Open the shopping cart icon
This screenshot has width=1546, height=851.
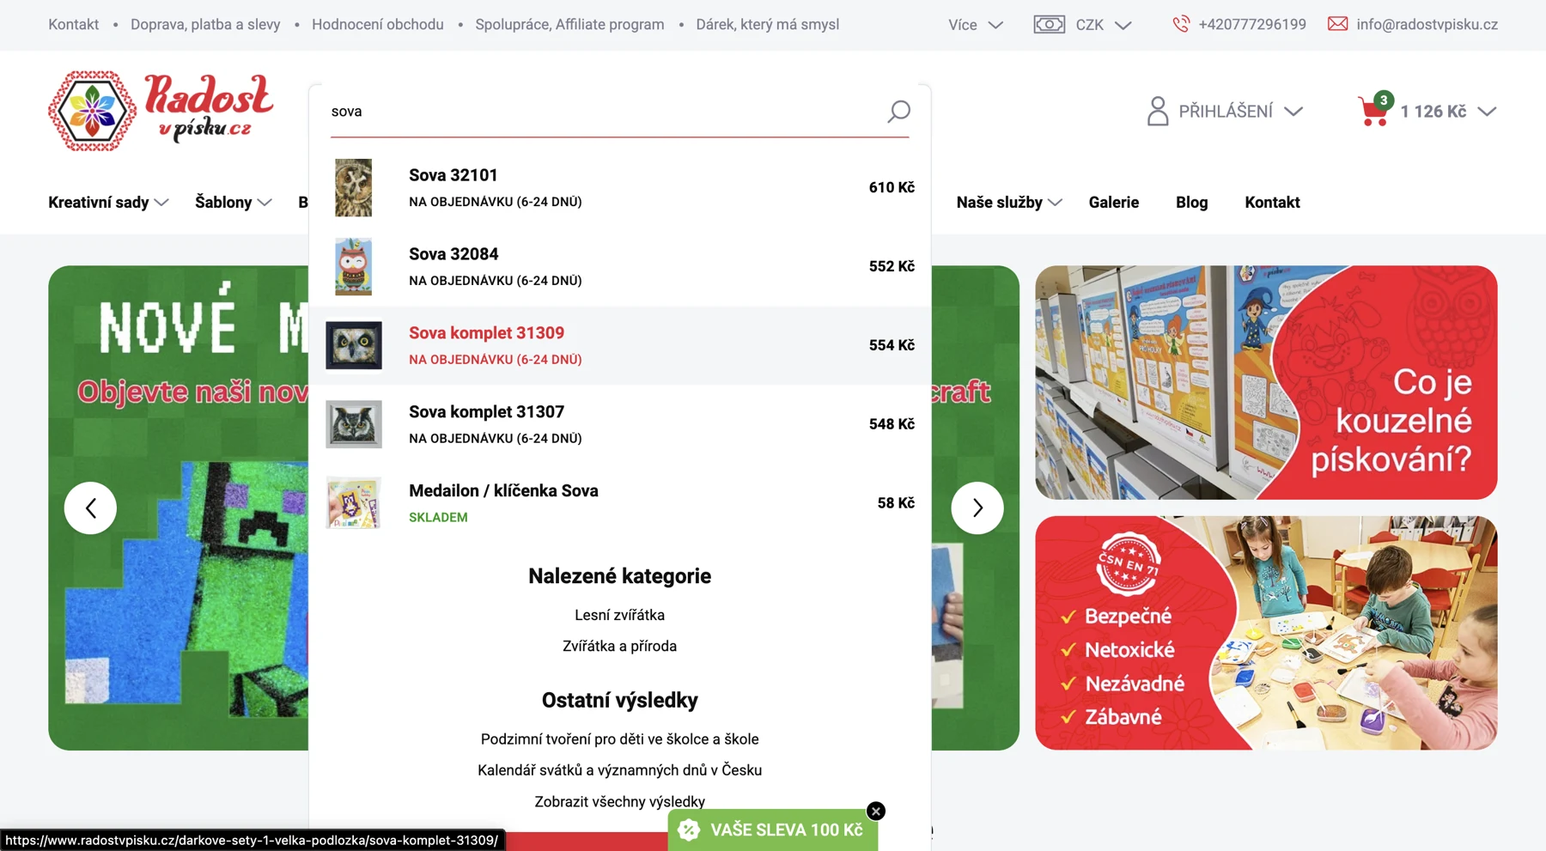[1373, 112]
